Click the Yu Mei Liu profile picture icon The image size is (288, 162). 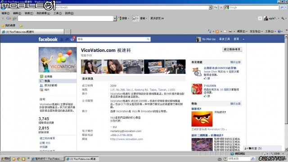click(198, 39)
